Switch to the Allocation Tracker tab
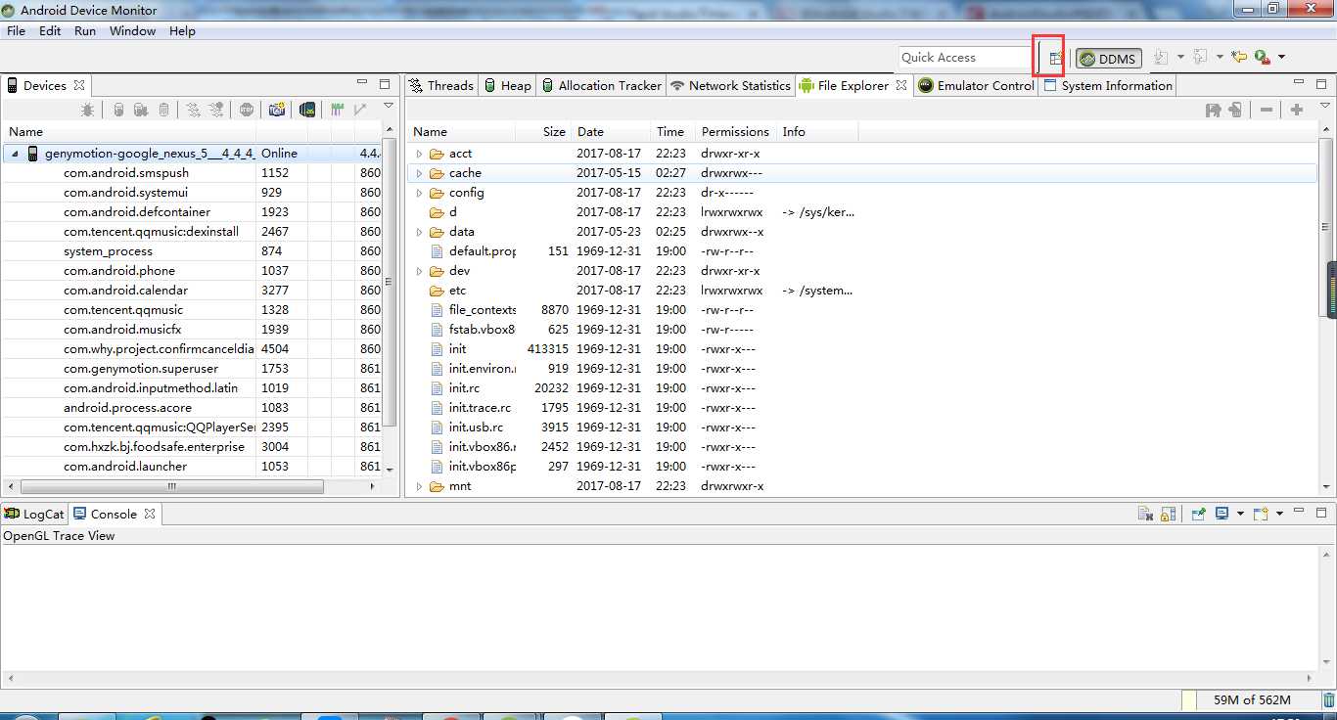 [601, 86]
